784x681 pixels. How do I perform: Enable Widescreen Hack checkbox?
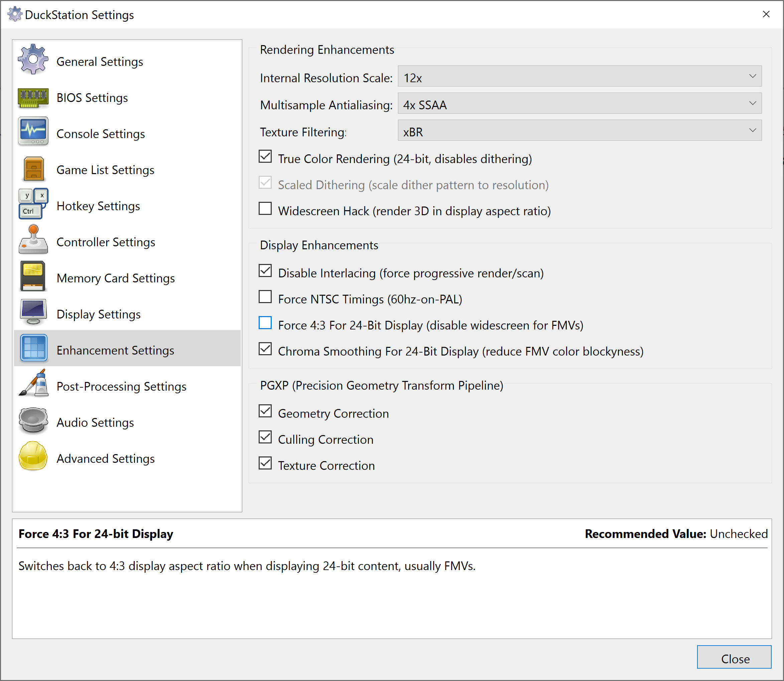265,209
